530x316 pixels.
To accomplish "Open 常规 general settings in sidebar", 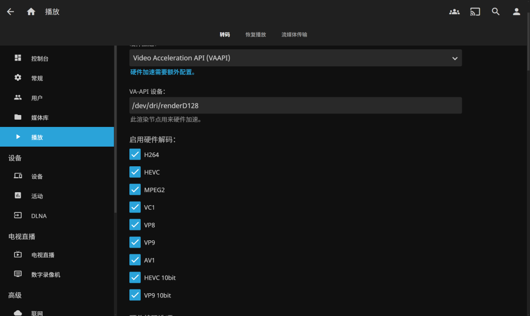I will click(37, 78).
